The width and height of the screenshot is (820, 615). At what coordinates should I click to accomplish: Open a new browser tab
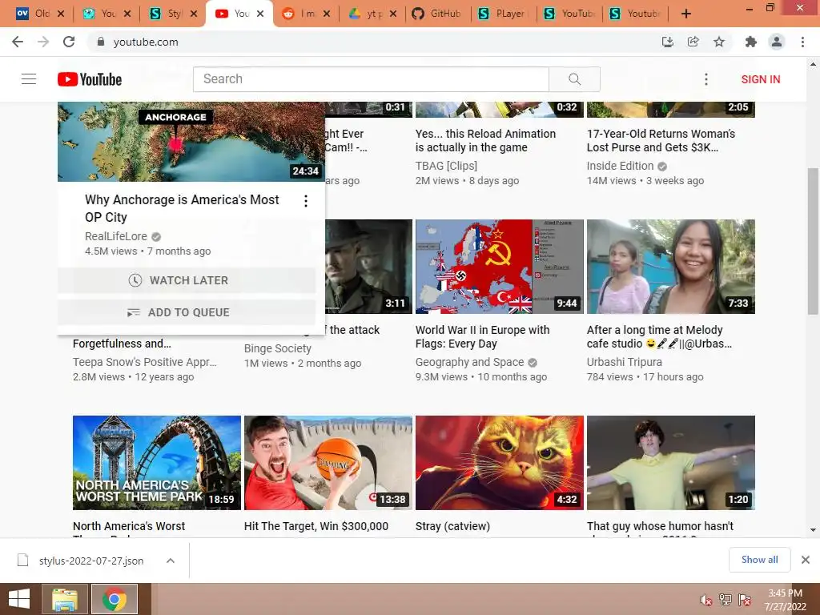pyautogui.click(x=686, y=14)
